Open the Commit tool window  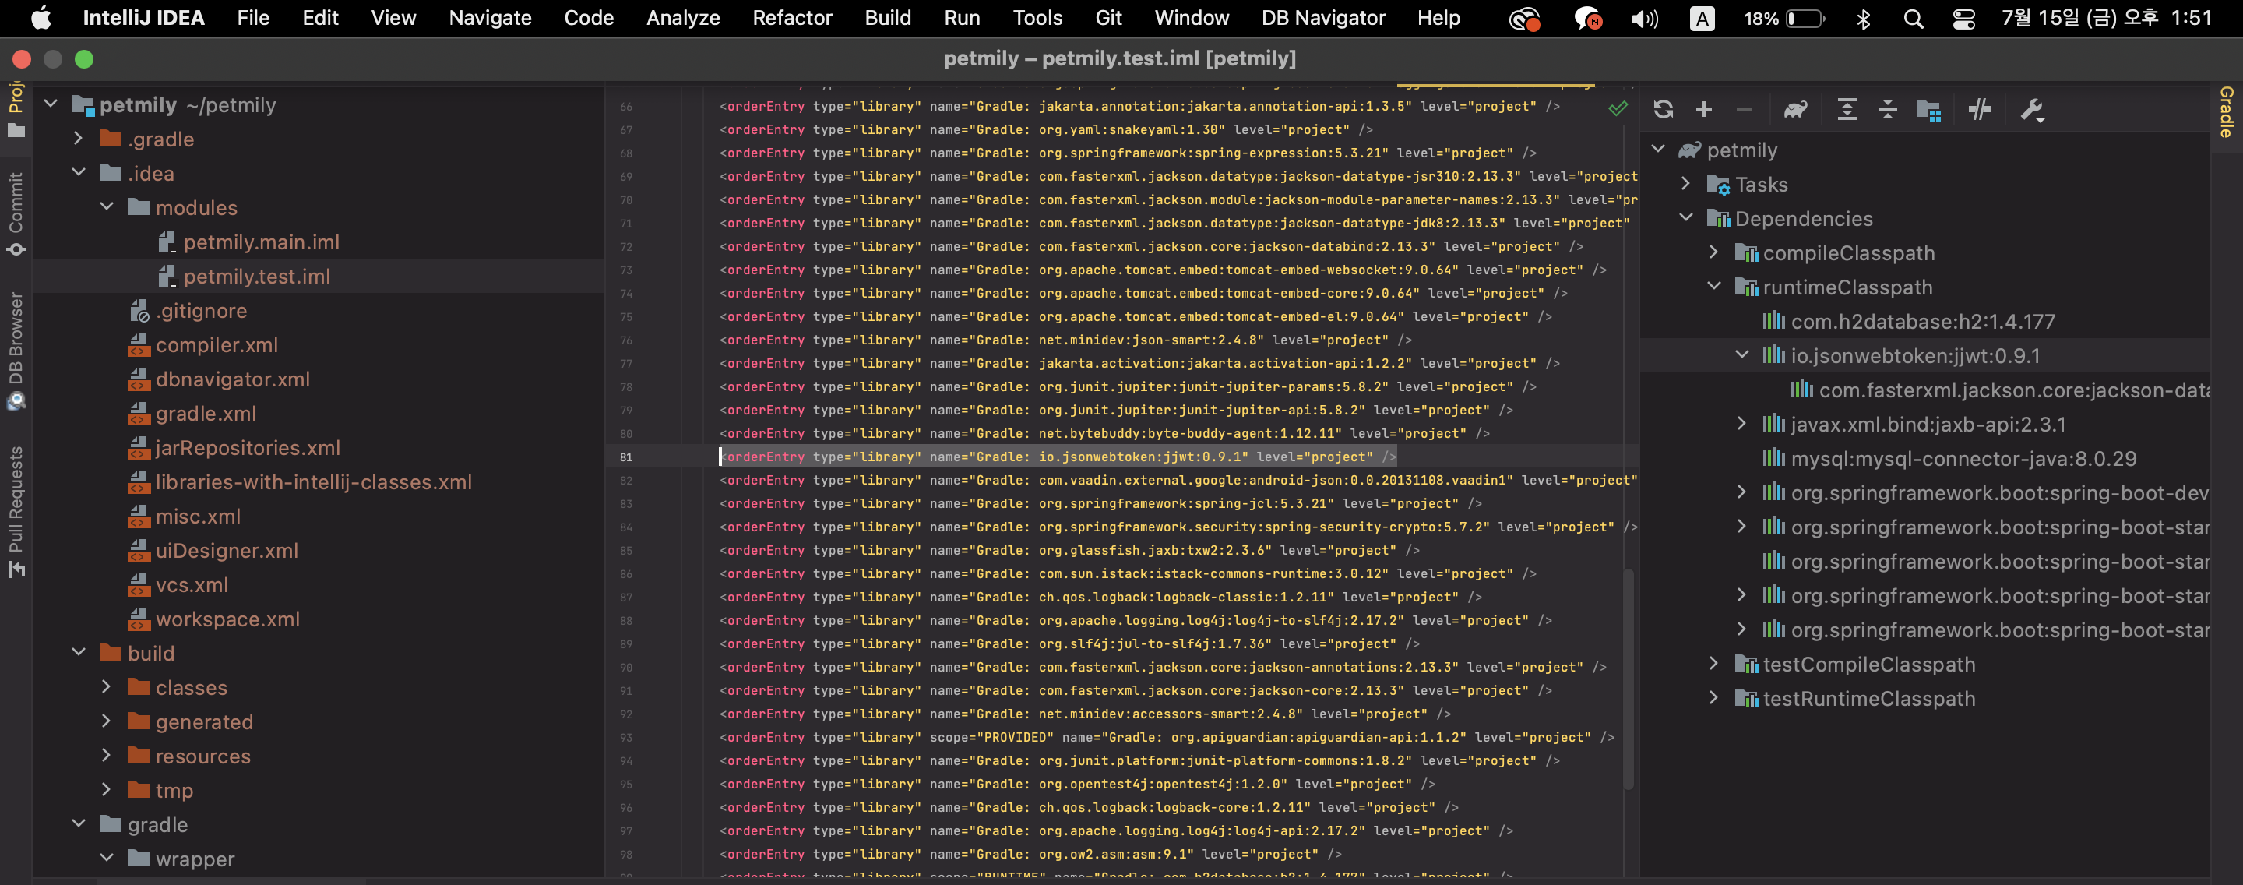point(16,214)
